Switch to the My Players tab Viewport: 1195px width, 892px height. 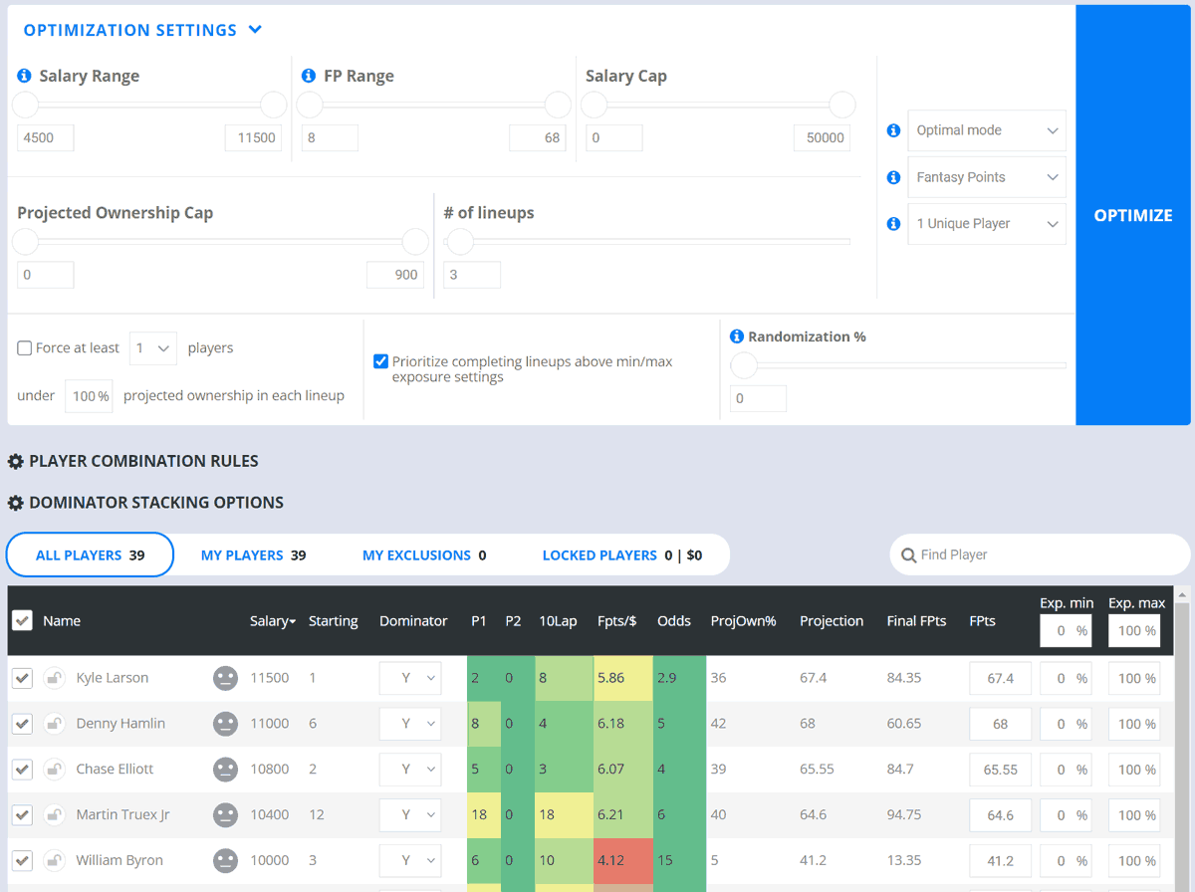[253, 556]
